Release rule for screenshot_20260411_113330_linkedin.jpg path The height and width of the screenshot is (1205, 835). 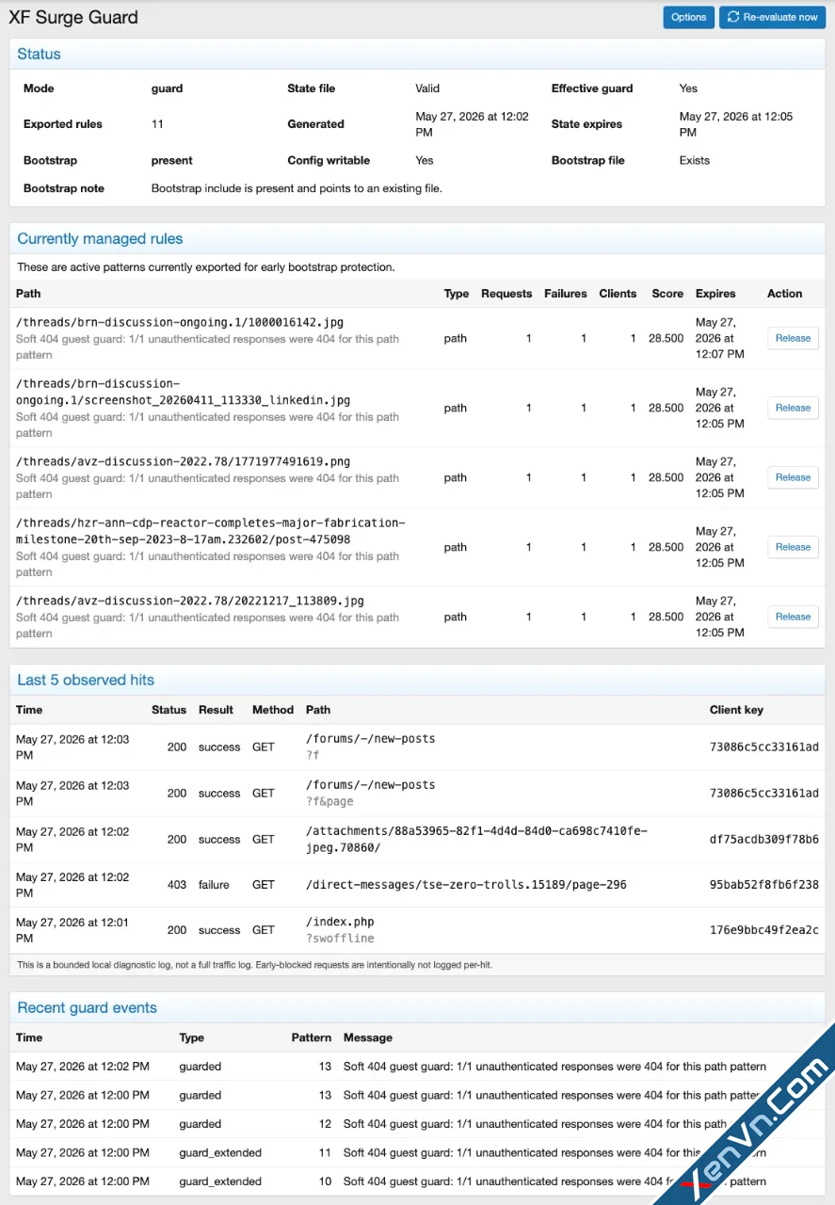[793, 408]
